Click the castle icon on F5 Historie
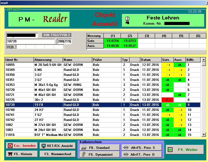The width and height of the screenshot is (208, 162). [x=10, y=154]
